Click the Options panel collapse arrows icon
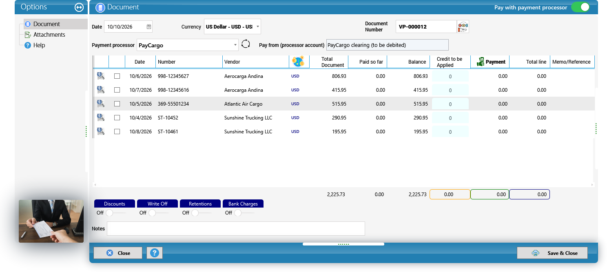This screenshot has height=272, width=607. [x=79, y=7]
